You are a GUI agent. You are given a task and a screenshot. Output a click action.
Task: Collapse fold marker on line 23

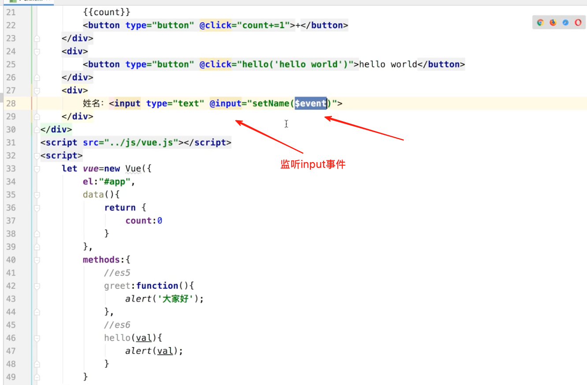[x=37, y=38]
